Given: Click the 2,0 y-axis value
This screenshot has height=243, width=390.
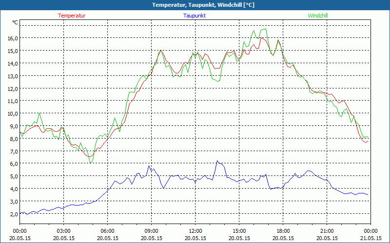Looking at the screenshot, I should coord(14,214).
